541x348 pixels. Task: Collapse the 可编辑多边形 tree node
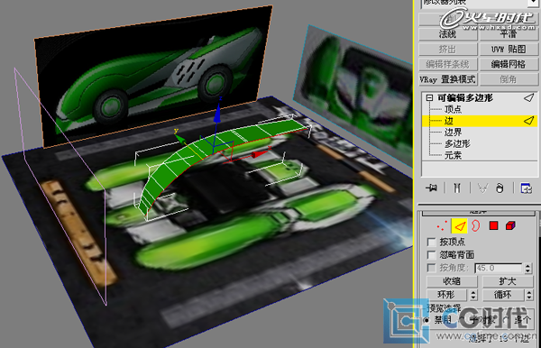(x=429, y=98)
